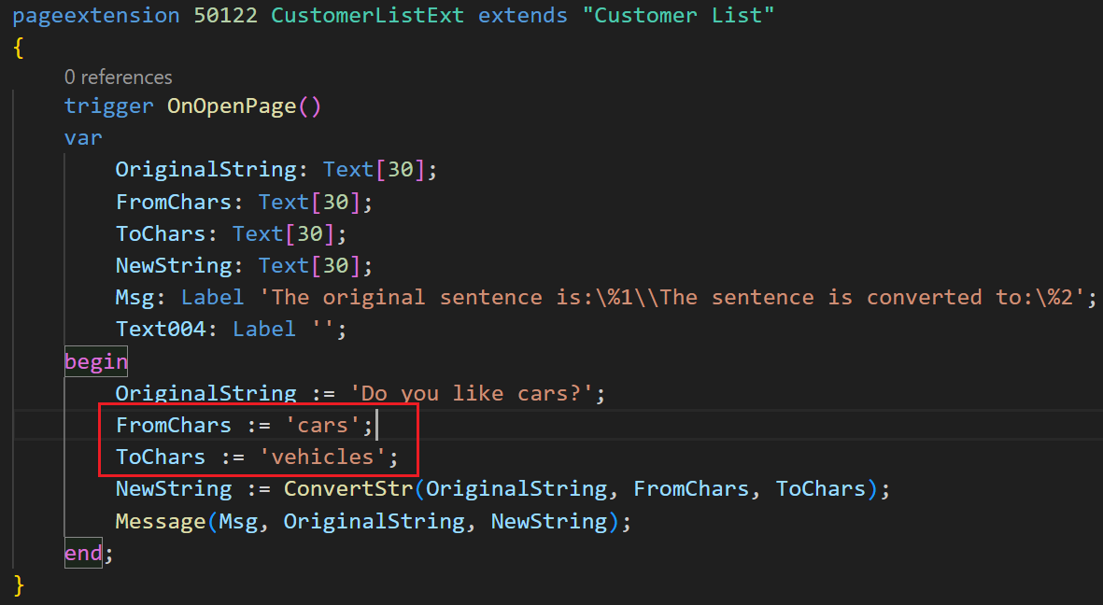Image resolution: width=1103 pixels, height=605 pixels.
Task: Click the var keyword
Action: coord(82,137)
